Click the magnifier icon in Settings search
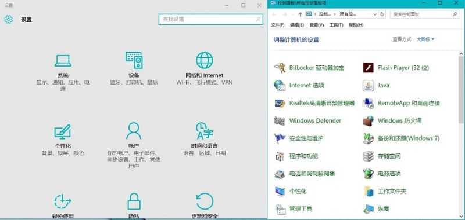The image size is (465, 220). click(x=258, y=19)
